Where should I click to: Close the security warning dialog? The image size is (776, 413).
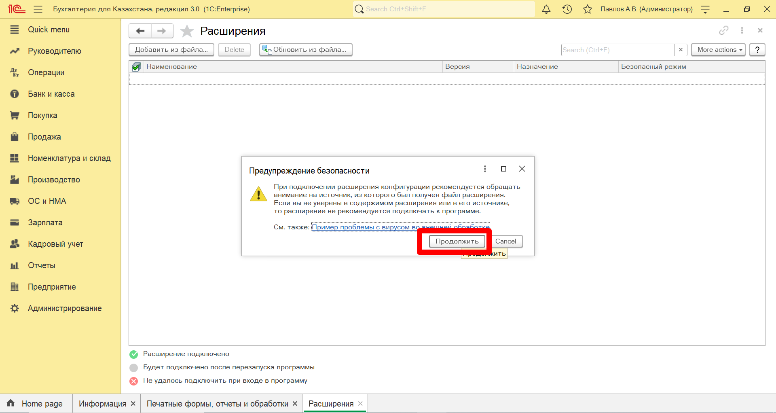tap(522, 169)
